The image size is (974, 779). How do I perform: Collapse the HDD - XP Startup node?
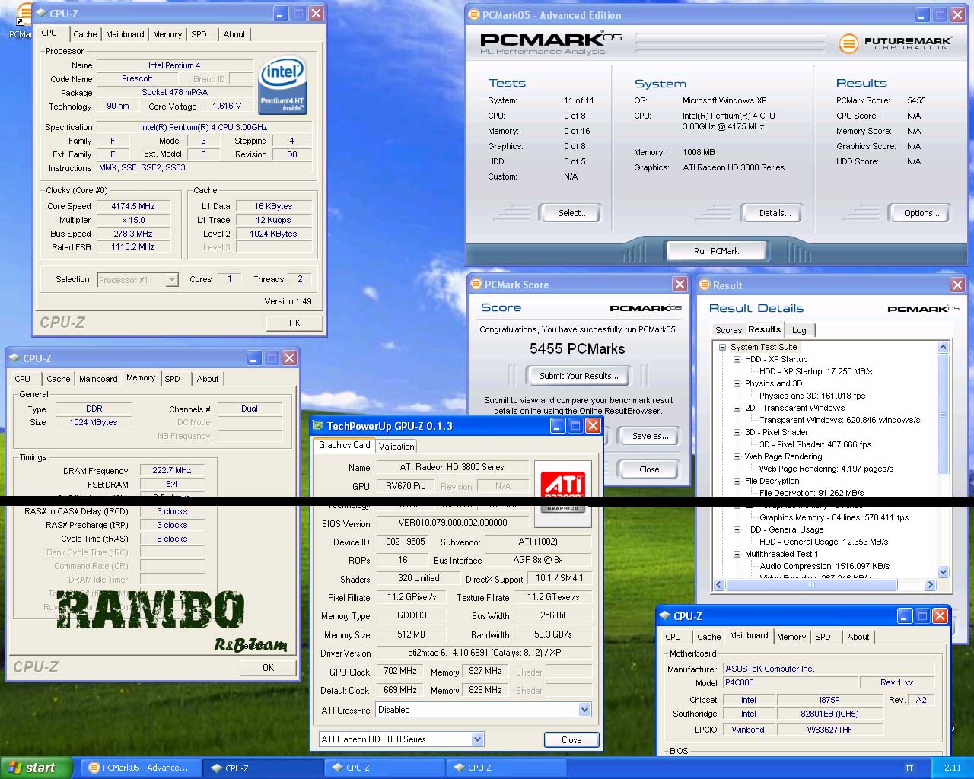(x=737, y=359)
